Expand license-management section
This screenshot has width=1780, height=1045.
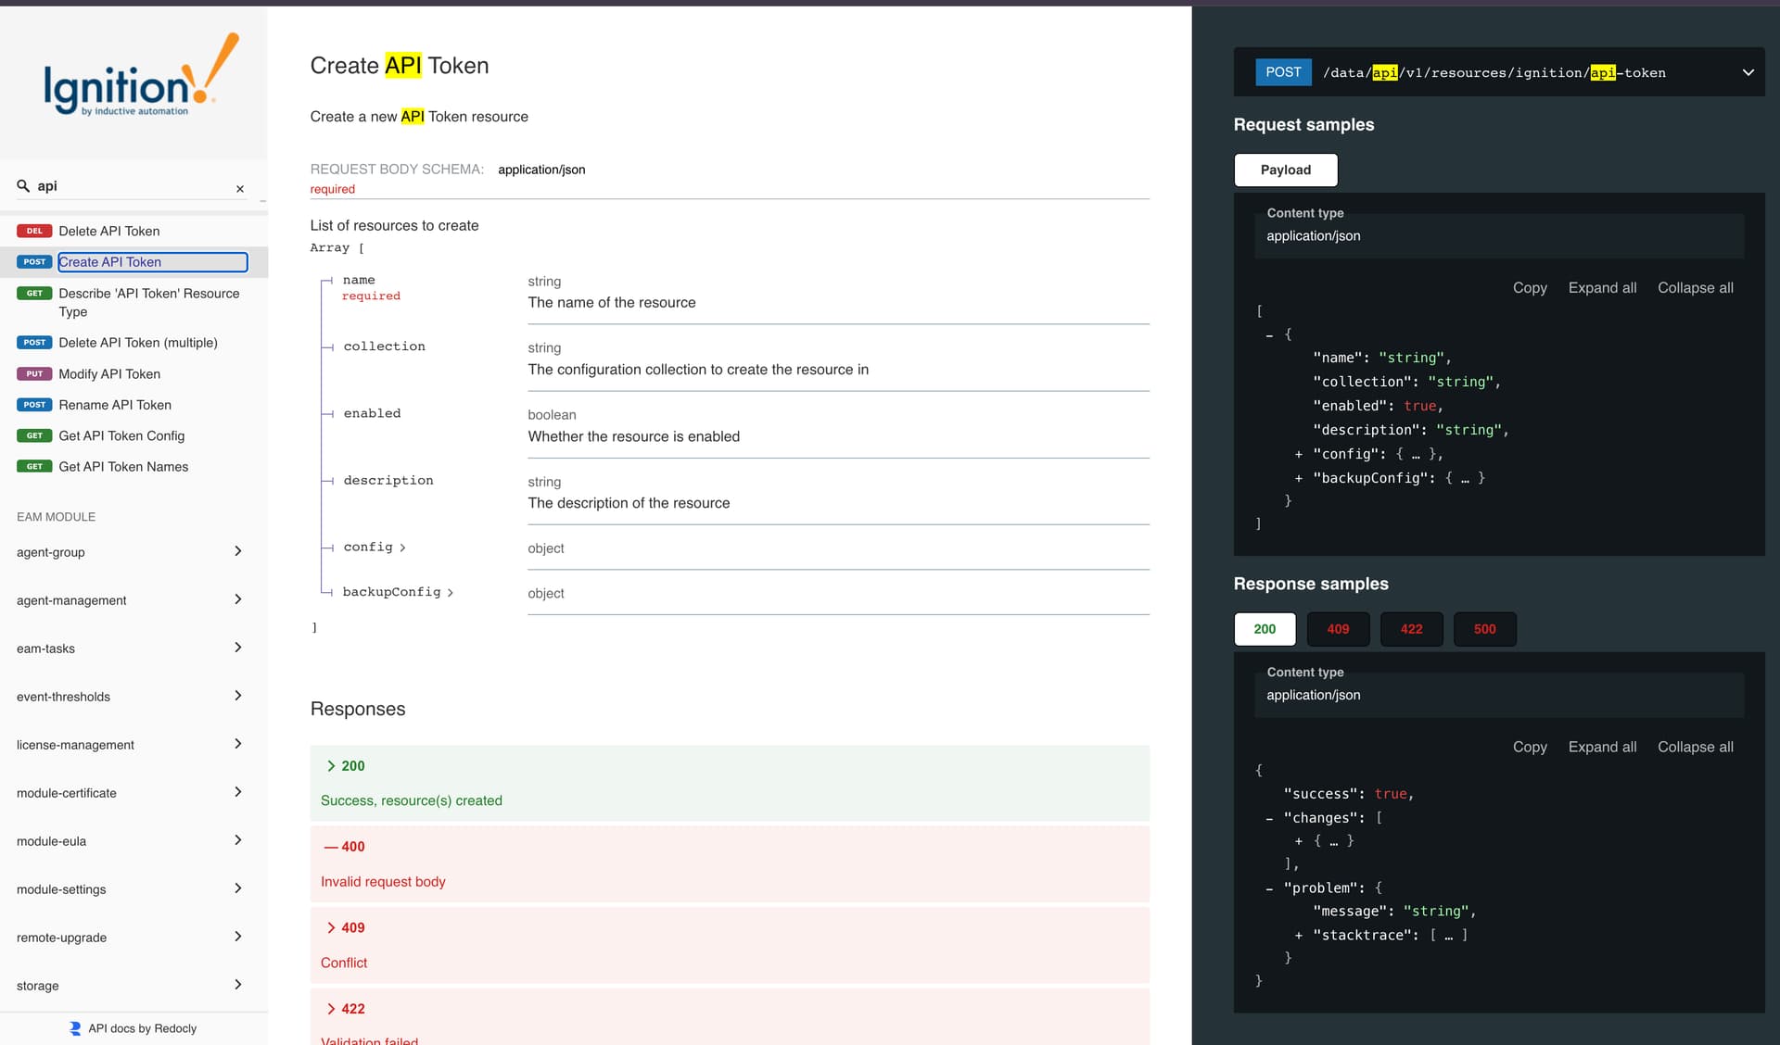[x=133, y=745]
